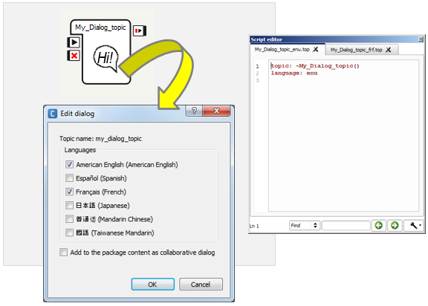Click the onStop red X input on the box
This screenshot has height=306, width=428.
(74, 56)
